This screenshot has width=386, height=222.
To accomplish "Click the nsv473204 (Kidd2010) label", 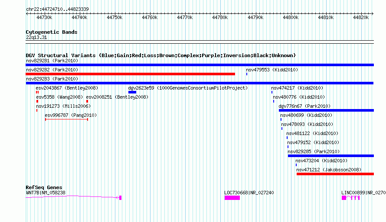I will pos(321,161).
